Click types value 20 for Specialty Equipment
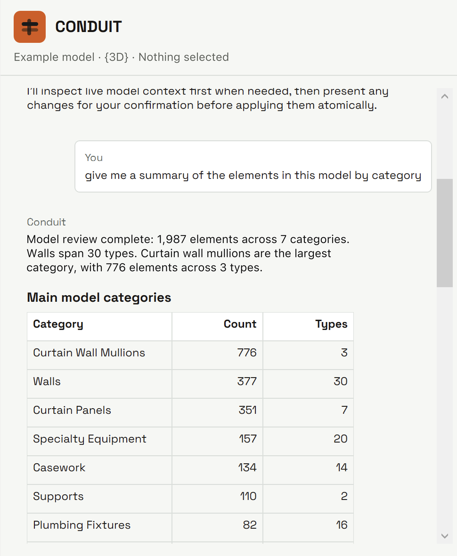457x556 pixels. 341,439
